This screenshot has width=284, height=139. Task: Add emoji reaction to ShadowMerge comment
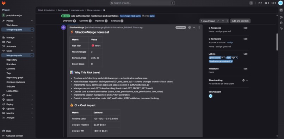(190, 28)
